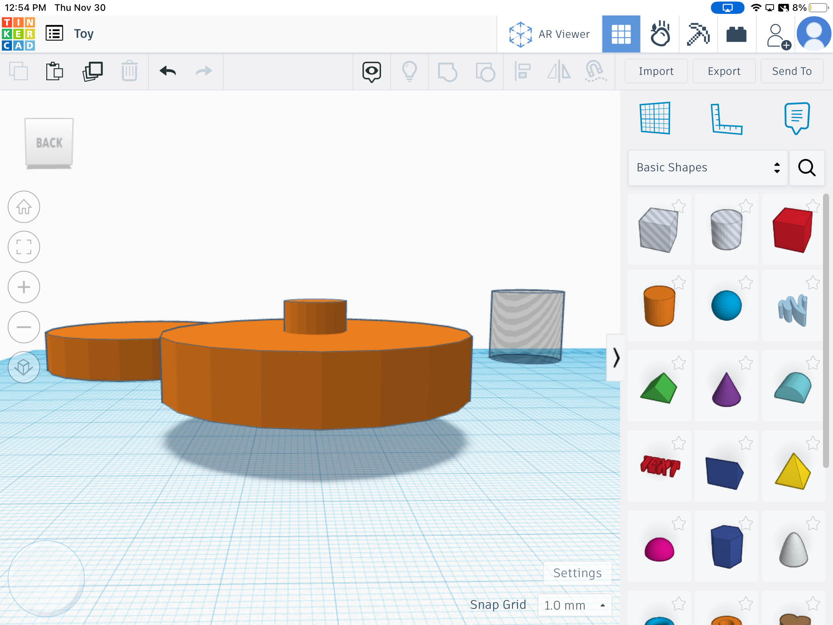
Task: Toggle perspective/orthographic view cube icon
Action: pos(24,367)
